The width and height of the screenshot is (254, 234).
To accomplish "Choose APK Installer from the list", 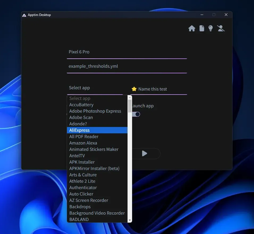I will [x=97, y=162].
